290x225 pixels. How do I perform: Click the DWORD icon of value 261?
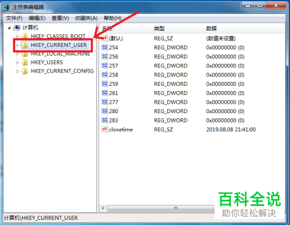pyautogui.click(x=104, y=93)
